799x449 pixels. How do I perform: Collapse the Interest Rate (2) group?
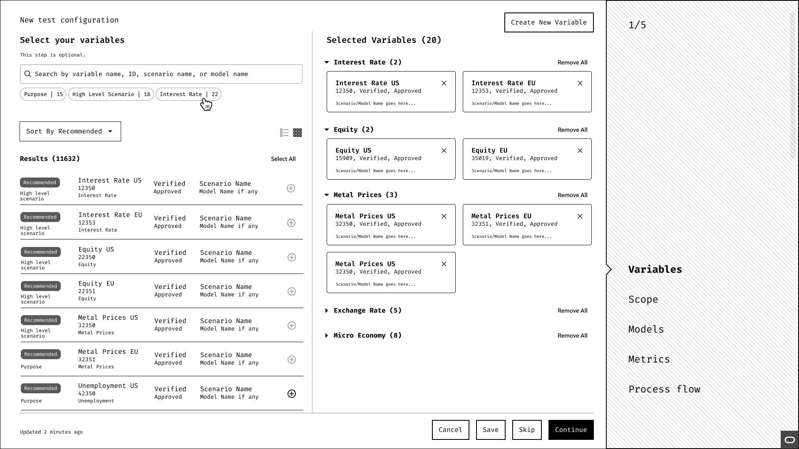pyautogui.click(x=327, y=62)
